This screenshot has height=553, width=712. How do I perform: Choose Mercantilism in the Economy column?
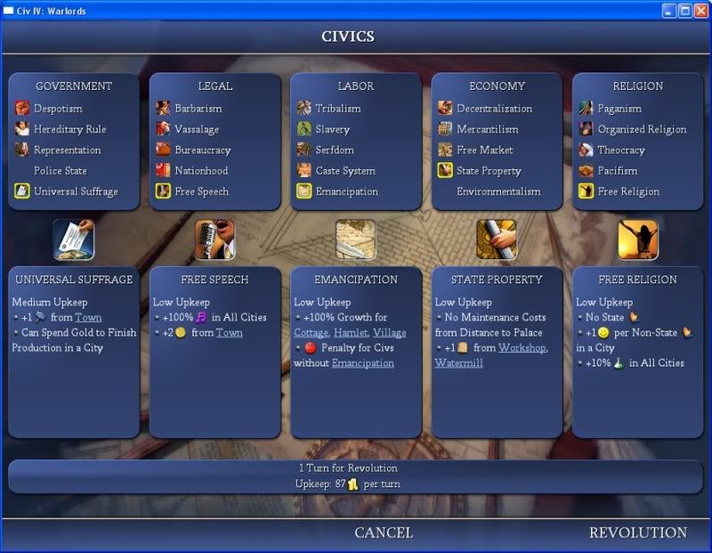click(x=487, y=129)
